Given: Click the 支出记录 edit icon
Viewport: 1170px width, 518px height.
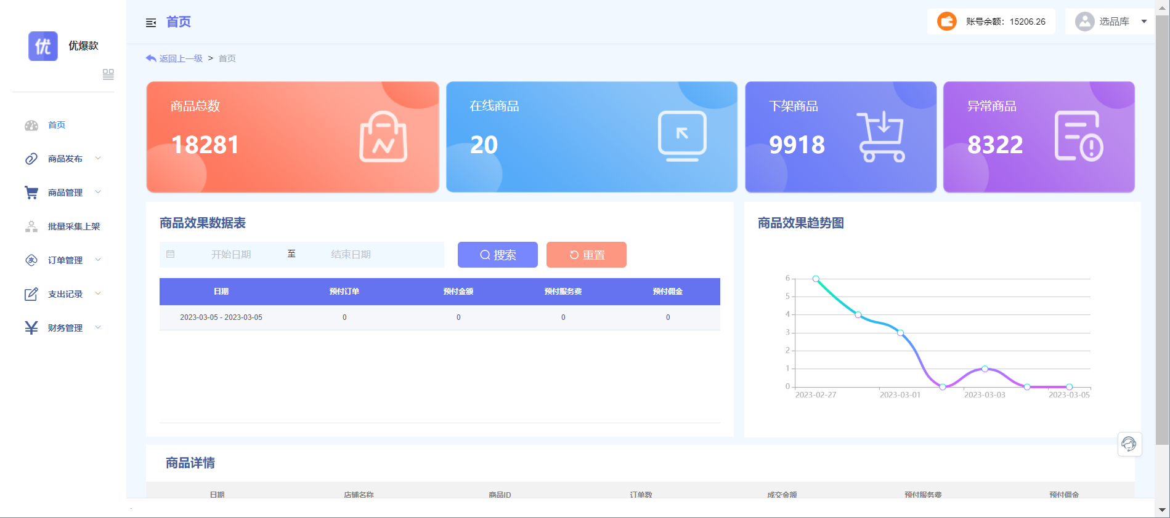Looking at the screenshot, I should [x=31, y=294].
